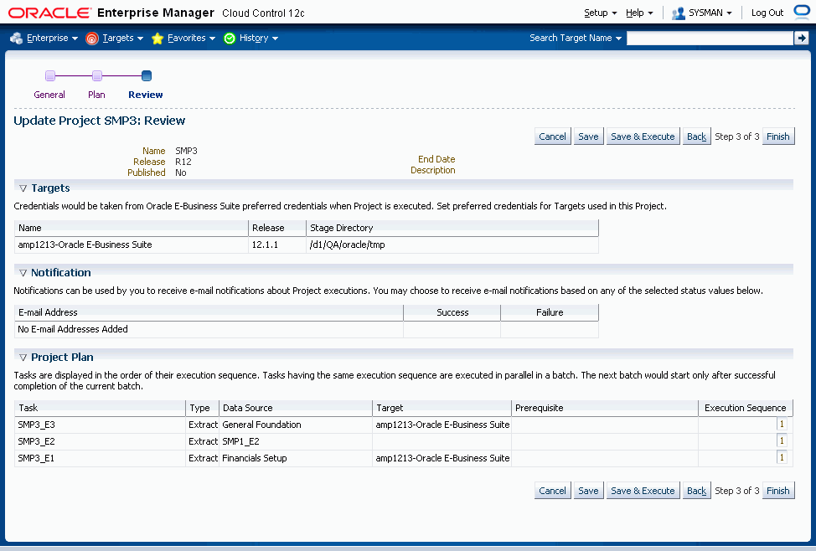This screenshot has height=551, width=816.
Task: Click the /d1/QA/oracle/tmp stage directory cell
Action: [x=347, y=245]
